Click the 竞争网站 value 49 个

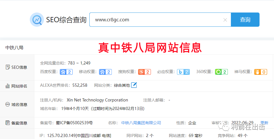(242, 136)
